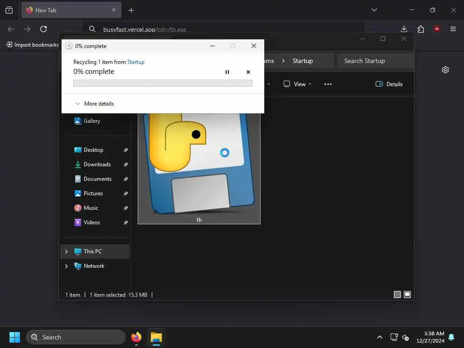
Task: Switch to details list view layout
Action: tap(397, 295)
